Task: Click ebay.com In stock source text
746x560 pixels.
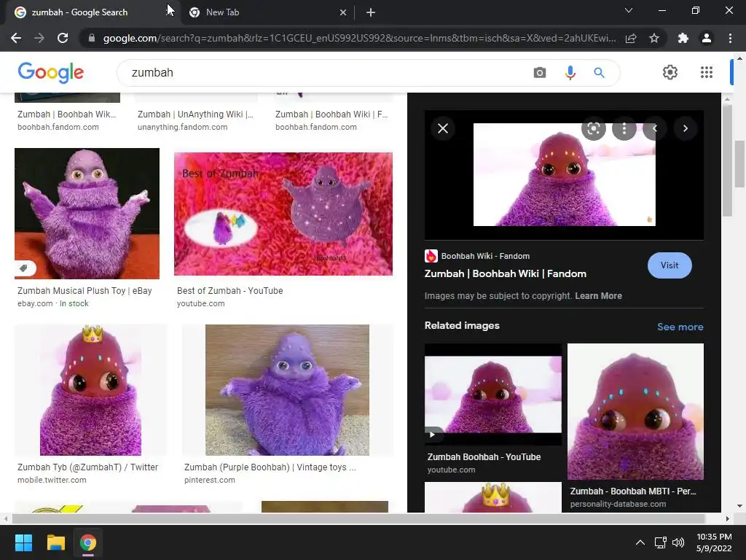Action: pyautogui.click(x=52, y=303)
